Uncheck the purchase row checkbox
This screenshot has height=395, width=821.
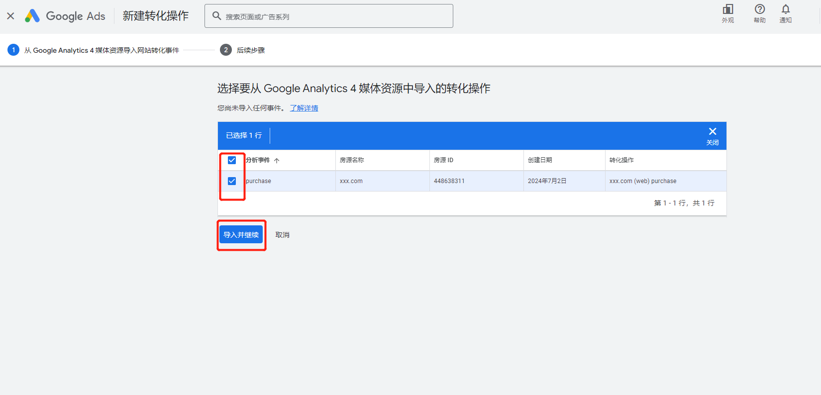pyautogui.click(x=232, y=181)
